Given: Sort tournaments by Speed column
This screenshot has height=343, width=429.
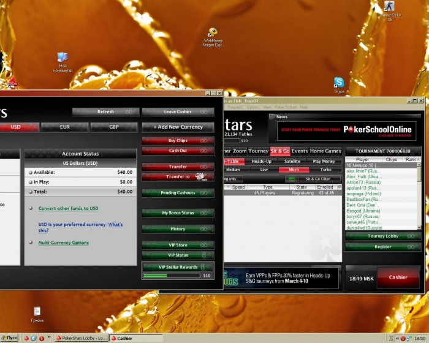Looking at the screenshot, I should 238,187.
